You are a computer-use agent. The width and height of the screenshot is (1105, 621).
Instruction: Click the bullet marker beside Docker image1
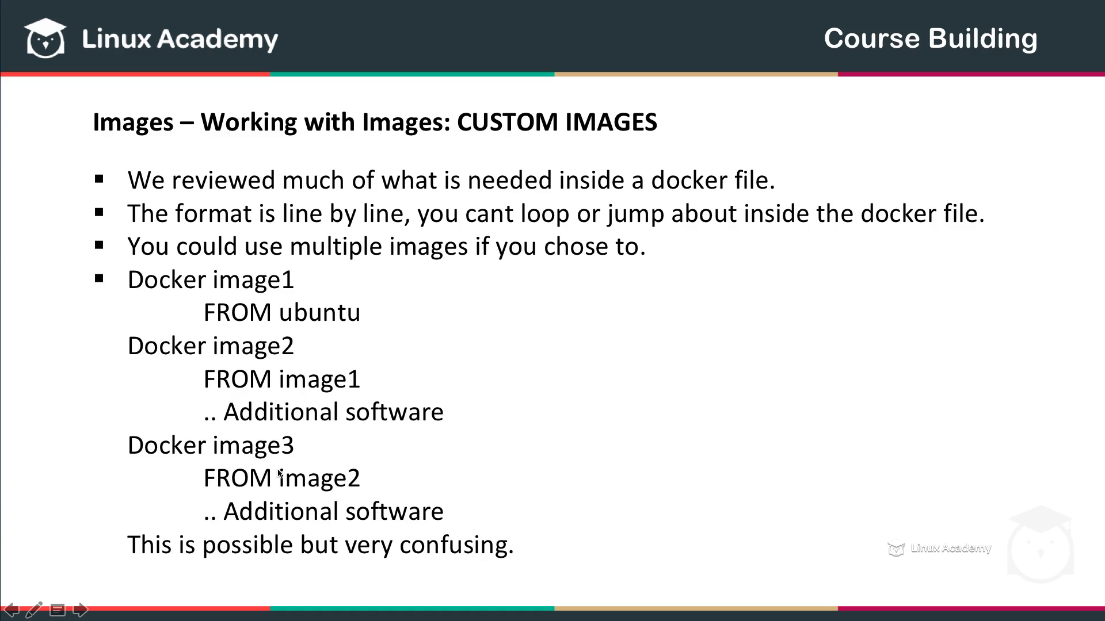pos(100,279)
